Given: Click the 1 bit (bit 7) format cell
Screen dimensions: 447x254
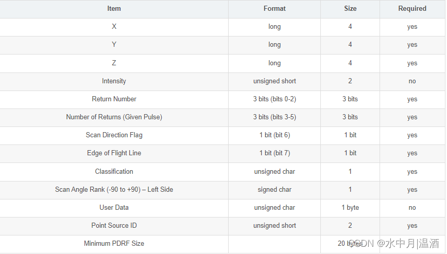Looking at the screenshot, I should [x=274, y=153].
